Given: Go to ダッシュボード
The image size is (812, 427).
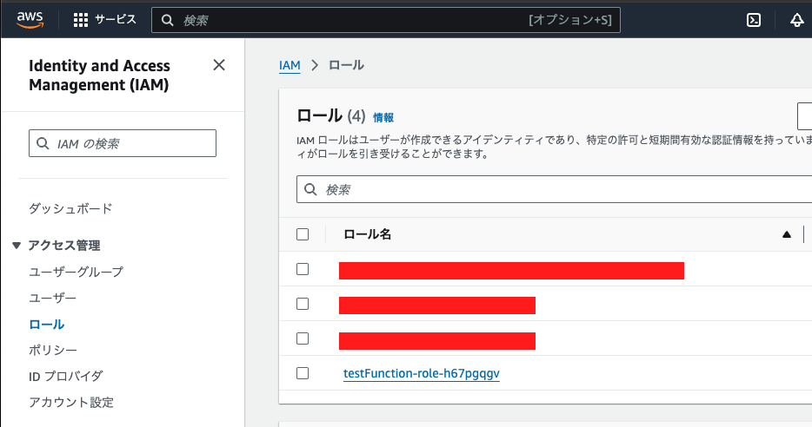Looking at the screenshot, I should coord(70,209).
